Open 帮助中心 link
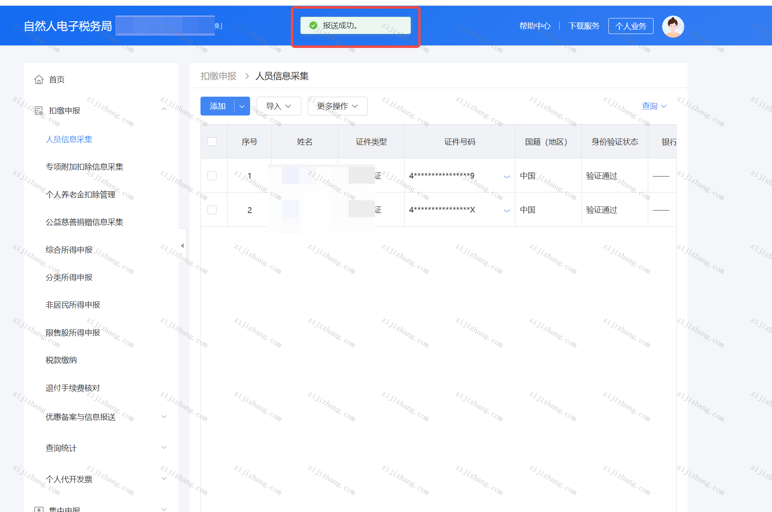 point(535,26)
